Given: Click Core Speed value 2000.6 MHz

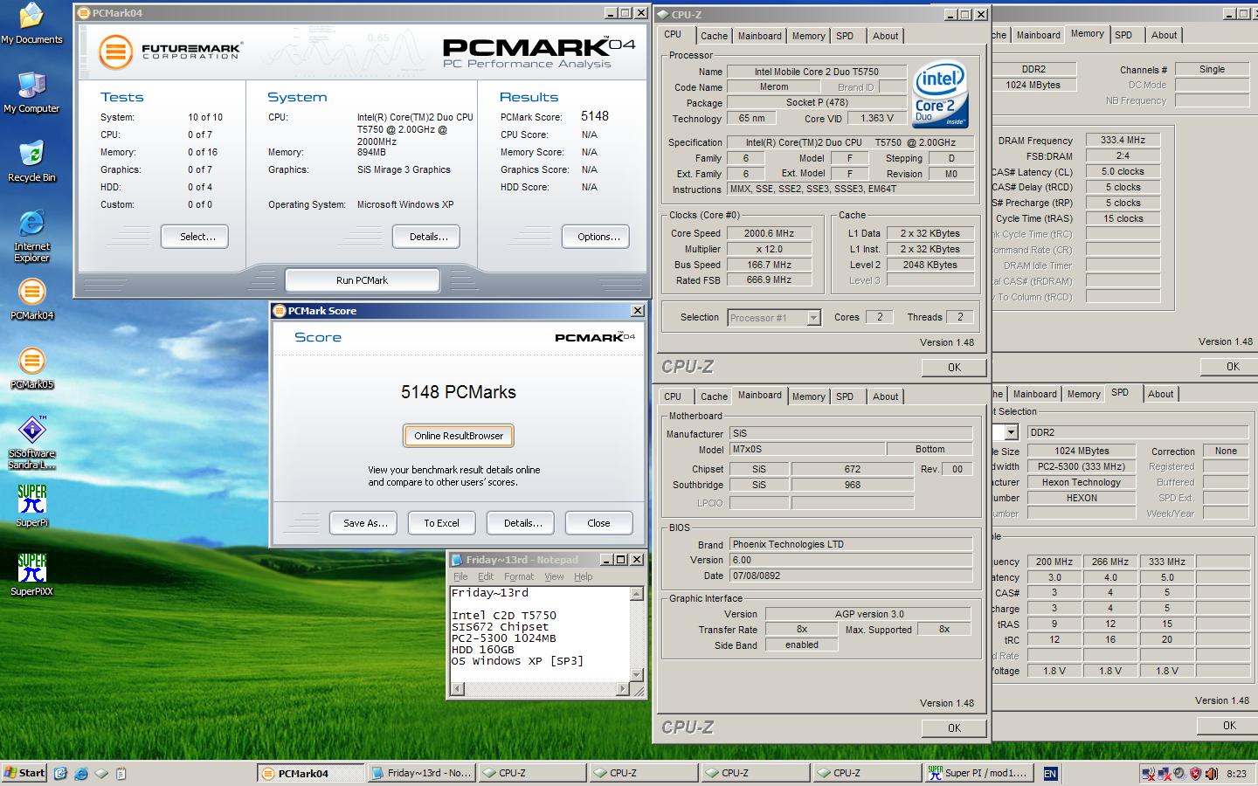Looking at the screenshot, I should pyautogui.click(x=769, y=233).
